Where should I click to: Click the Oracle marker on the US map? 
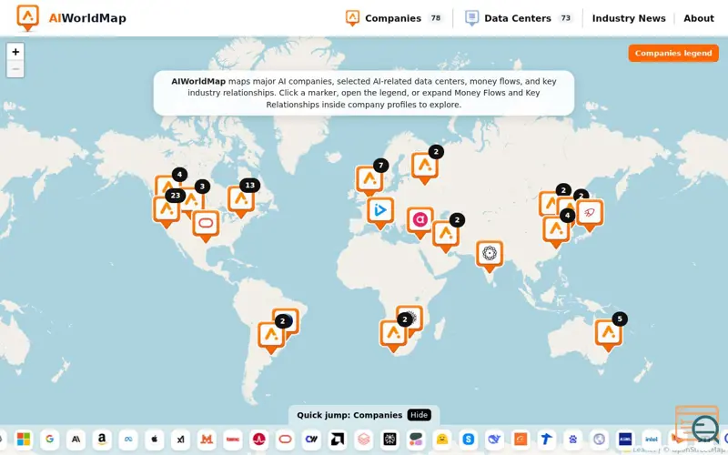[x=206, y=226]
